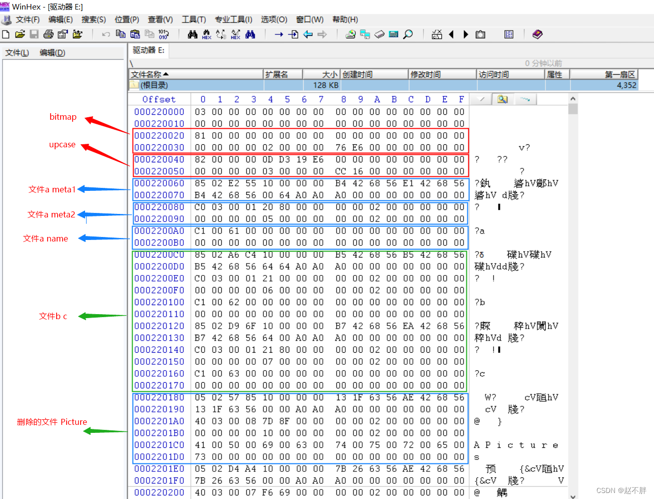
Task: Take a screenshot with the camera icon
Action: [x=480, y=34]
